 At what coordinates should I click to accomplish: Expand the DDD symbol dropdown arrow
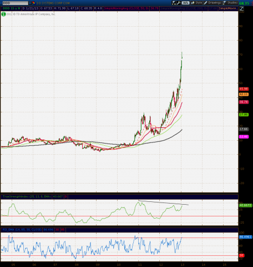[x=30, y=3]
